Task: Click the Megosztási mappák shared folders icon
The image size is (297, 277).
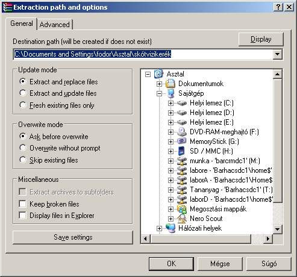Action: point(182,209)
